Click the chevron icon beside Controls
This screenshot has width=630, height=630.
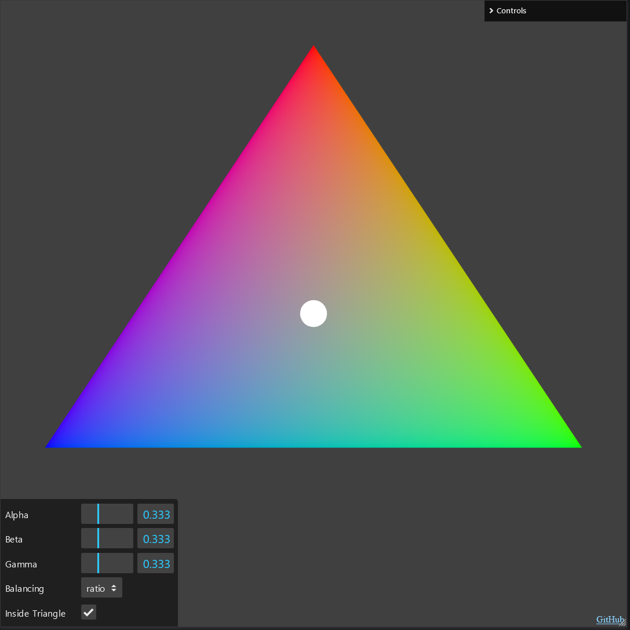tap(491, 10)
